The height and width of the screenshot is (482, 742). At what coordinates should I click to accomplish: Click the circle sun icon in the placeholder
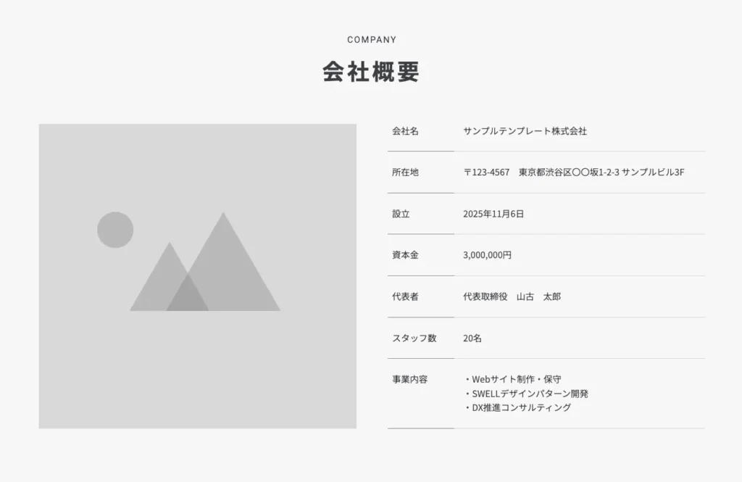coord(114,229)
